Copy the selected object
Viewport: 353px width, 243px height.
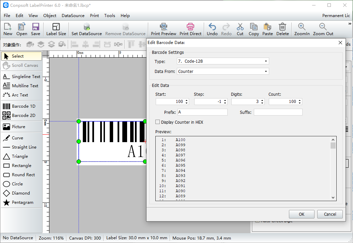coord(254,29)
